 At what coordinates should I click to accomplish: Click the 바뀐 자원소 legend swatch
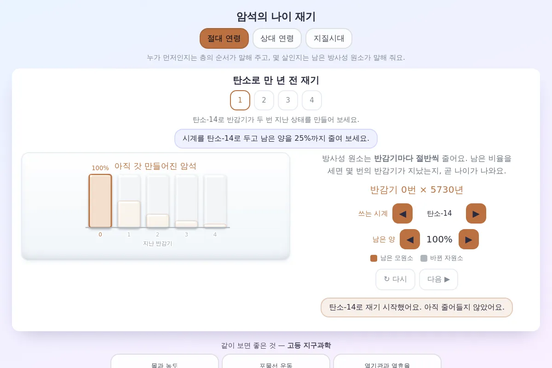coord(424,258)
